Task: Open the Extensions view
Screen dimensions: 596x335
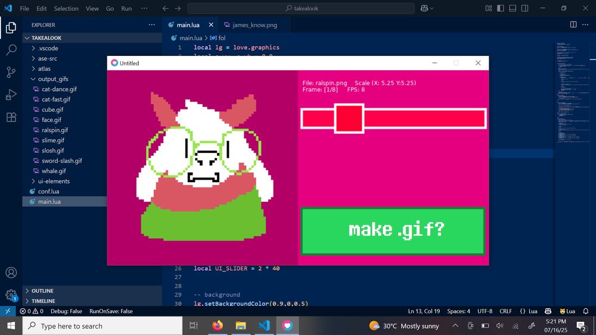Action: (x=11, y=117)
